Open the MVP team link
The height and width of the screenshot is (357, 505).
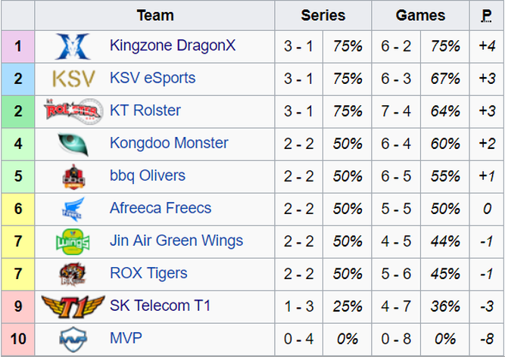click(126, 337)
